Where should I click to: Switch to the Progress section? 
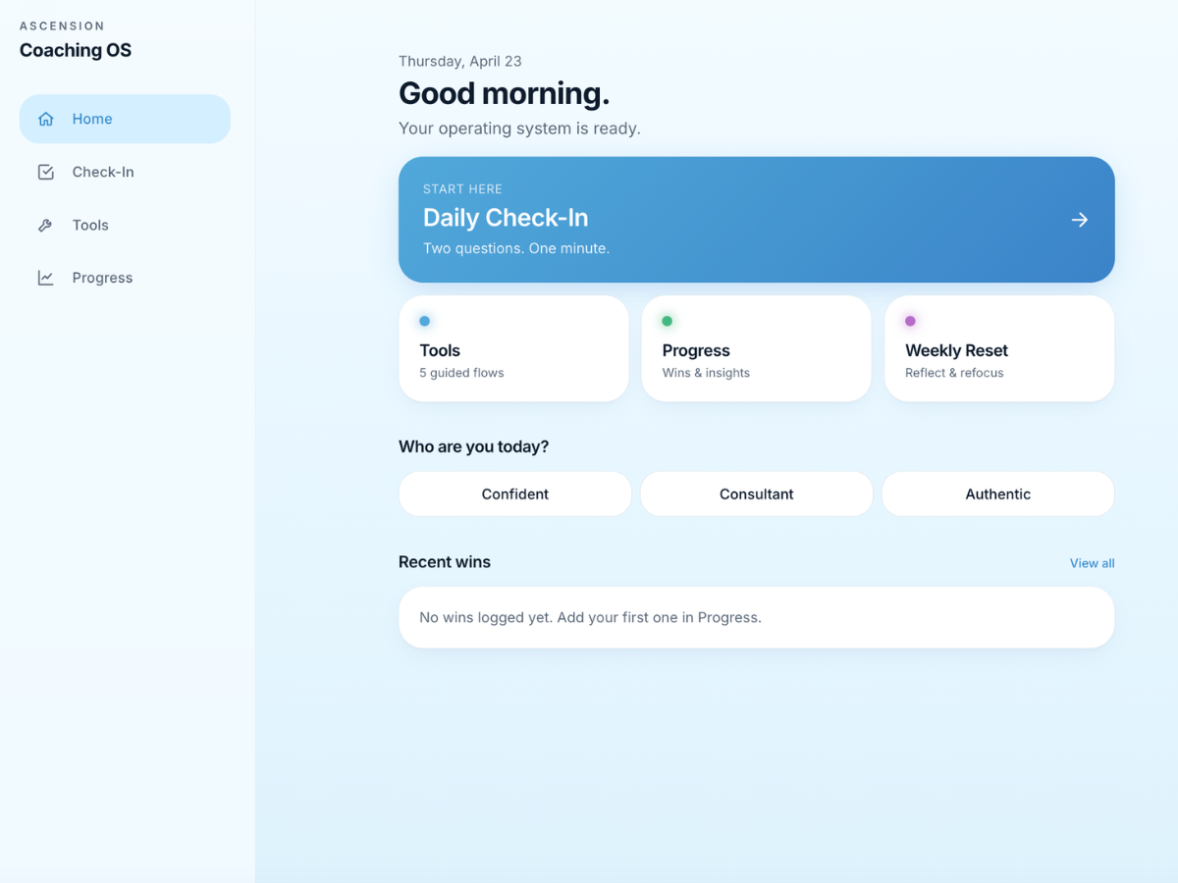pyautogui.click(x=102, y=277)
